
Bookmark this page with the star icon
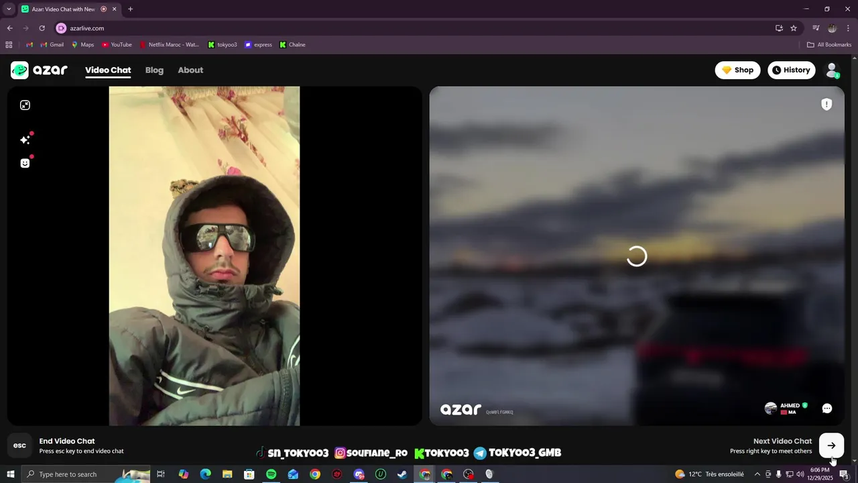[794, 28]
